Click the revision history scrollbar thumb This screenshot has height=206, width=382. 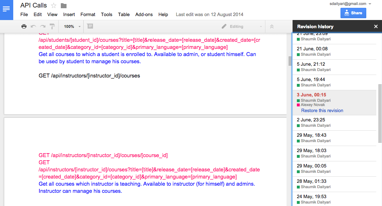coord(380,114)
